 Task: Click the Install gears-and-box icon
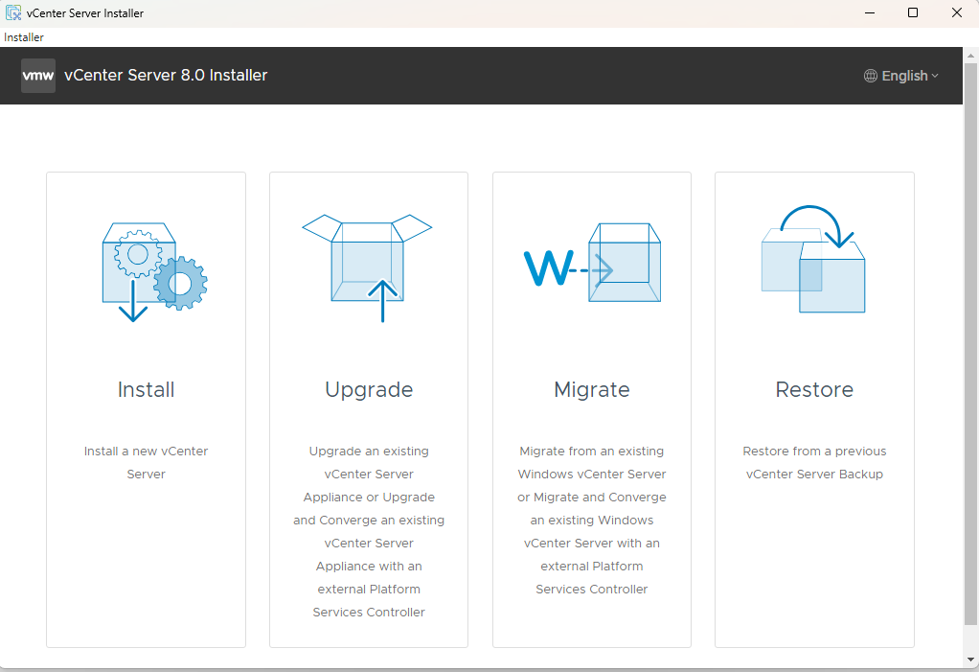tap(155, 271)
